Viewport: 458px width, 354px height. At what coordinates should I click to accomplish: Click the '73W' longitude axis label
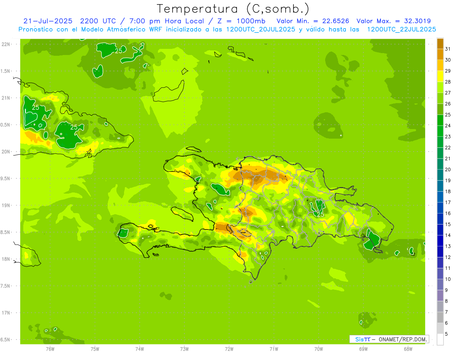pyautogui.click(x=184, y=349)
